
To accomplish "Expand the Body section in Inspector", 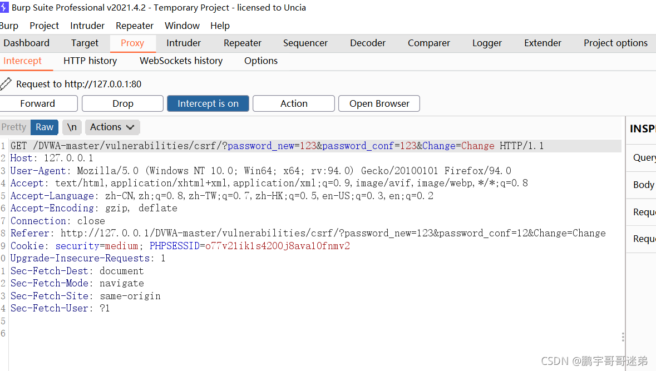I will (x=642, y=185).
